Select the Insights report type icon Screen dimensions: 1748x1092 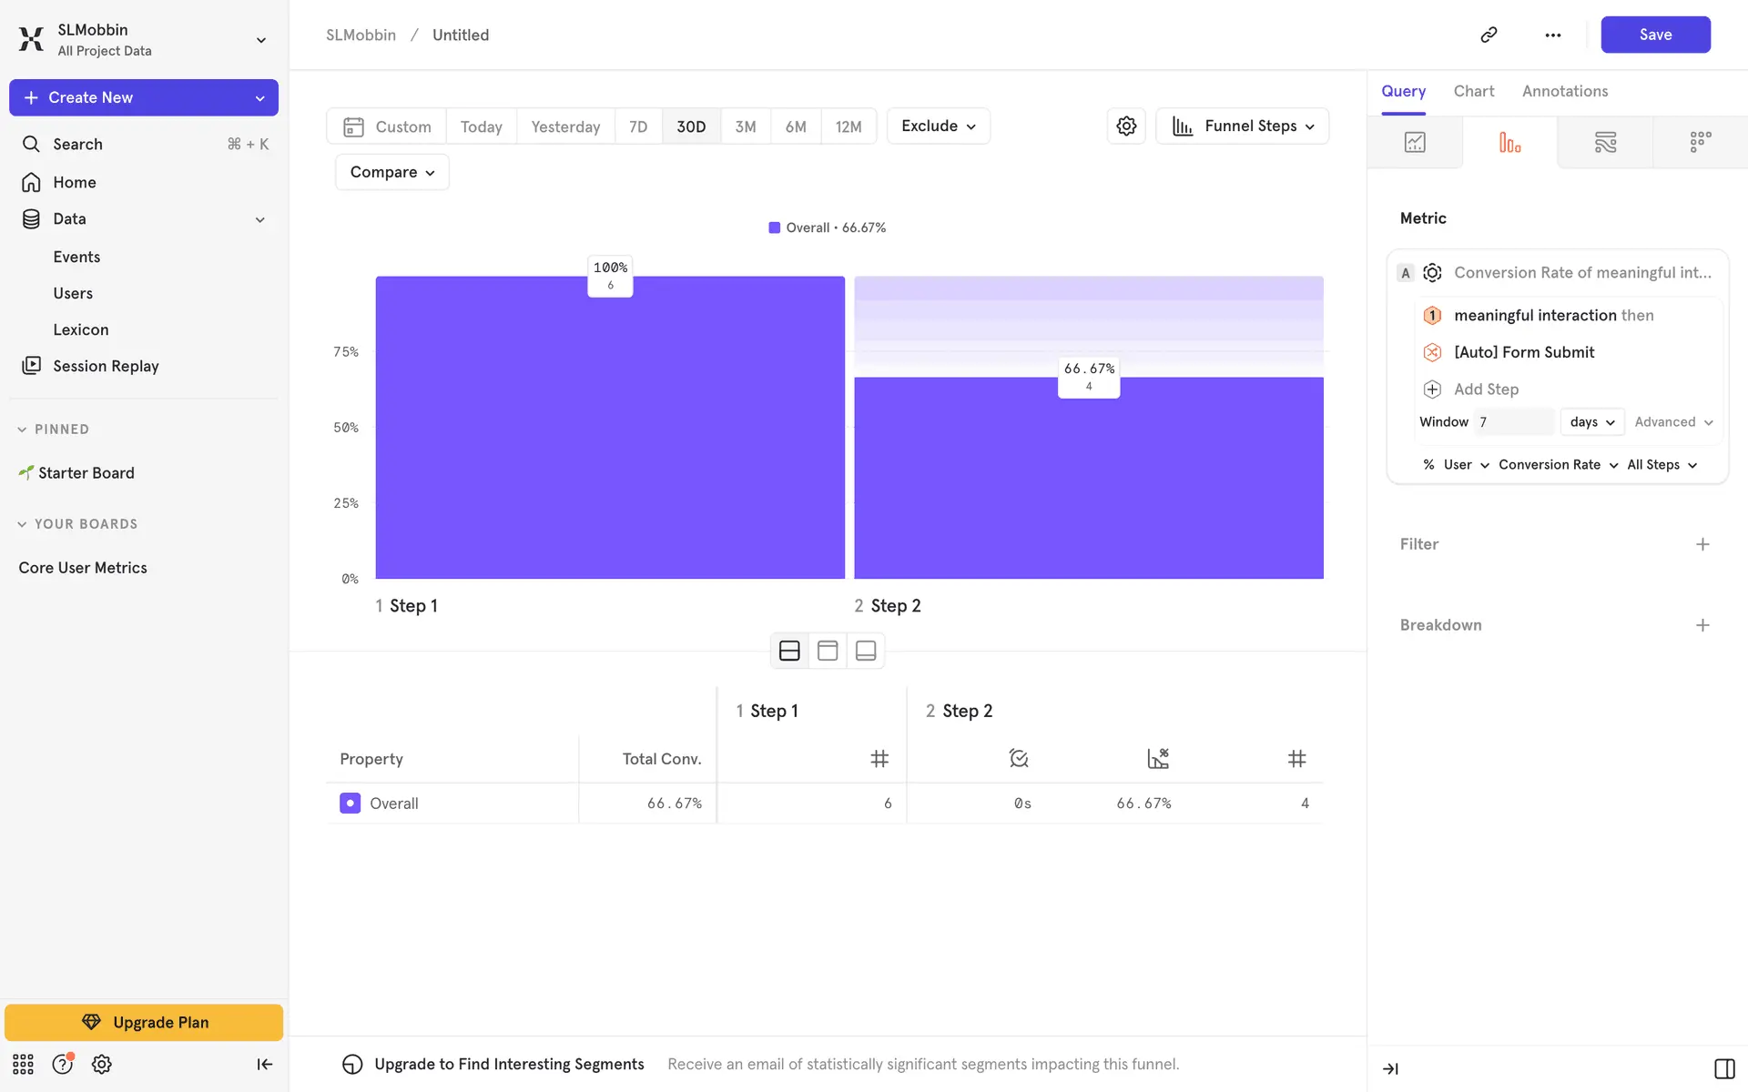pyautogui.click(x=1415, y=143)
